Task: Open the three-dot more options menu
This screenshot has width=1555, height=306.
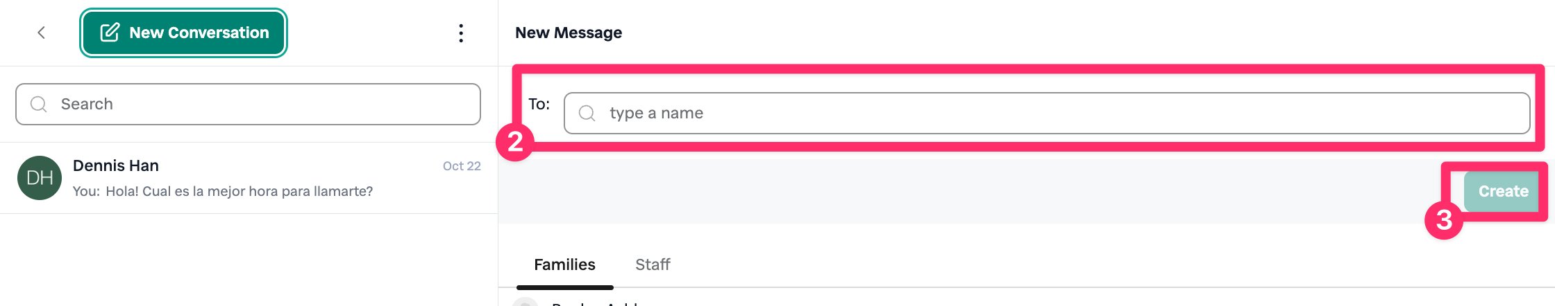Action: pos(461,33)
